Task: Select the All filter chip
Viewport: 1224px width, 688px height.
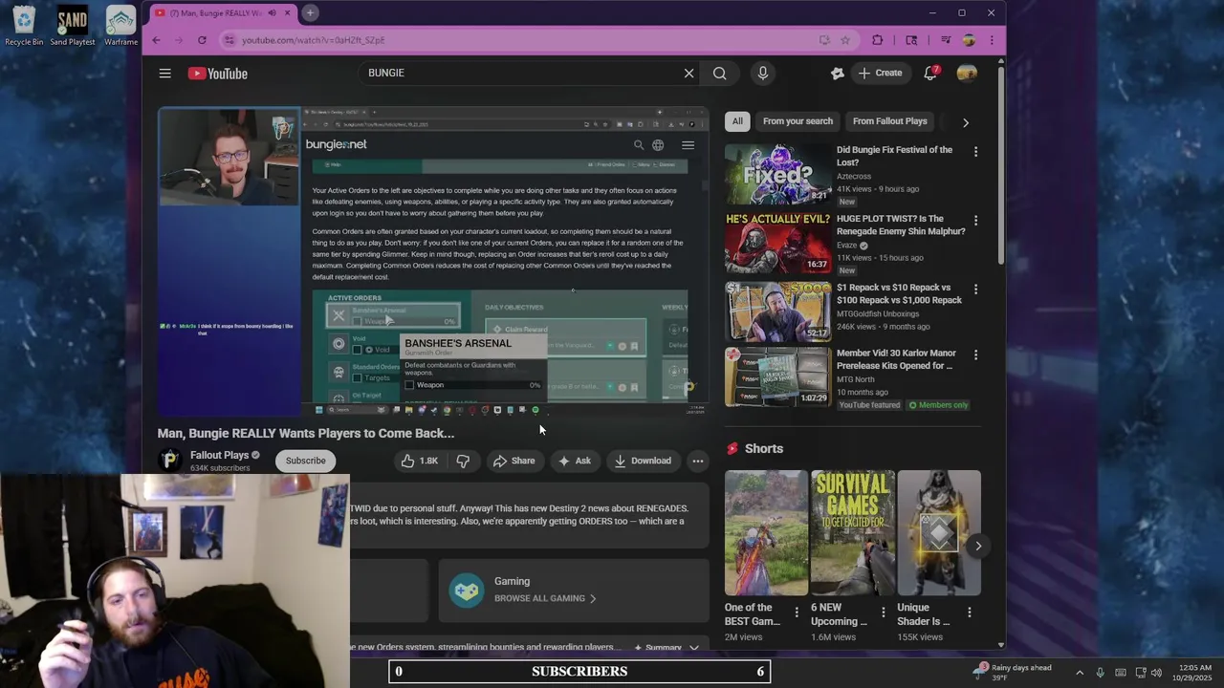Action: [x=737, y=121]
